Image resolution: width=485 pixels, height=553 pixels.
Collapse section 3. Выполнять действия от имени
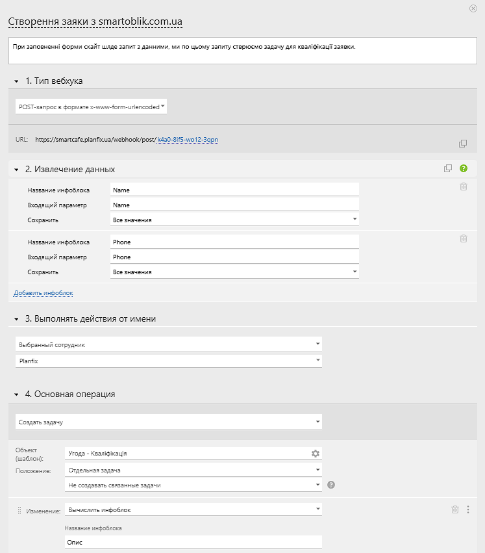coord(16,319)
